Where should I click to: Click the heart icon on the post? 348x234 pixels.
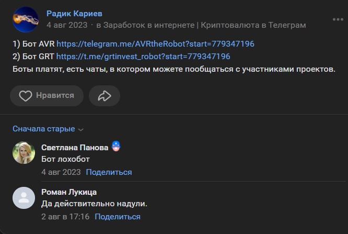(x=26, y=96)
